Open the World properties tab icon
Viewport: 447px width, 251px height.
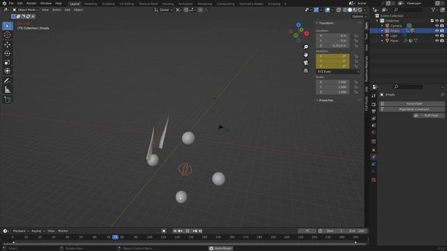[374, 132]
